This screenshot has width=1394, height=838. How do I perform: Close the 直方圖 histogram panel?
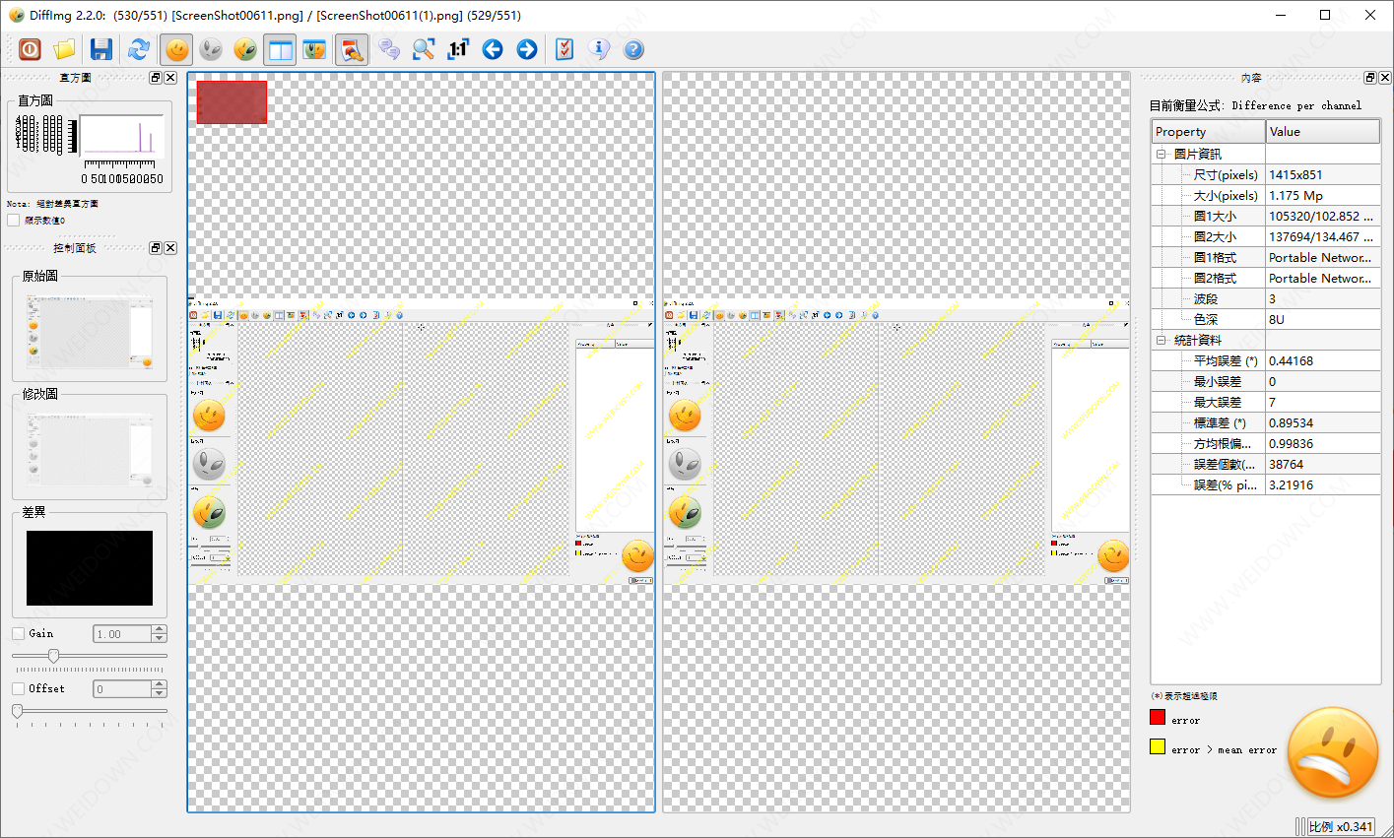click(x=170, y=78)
